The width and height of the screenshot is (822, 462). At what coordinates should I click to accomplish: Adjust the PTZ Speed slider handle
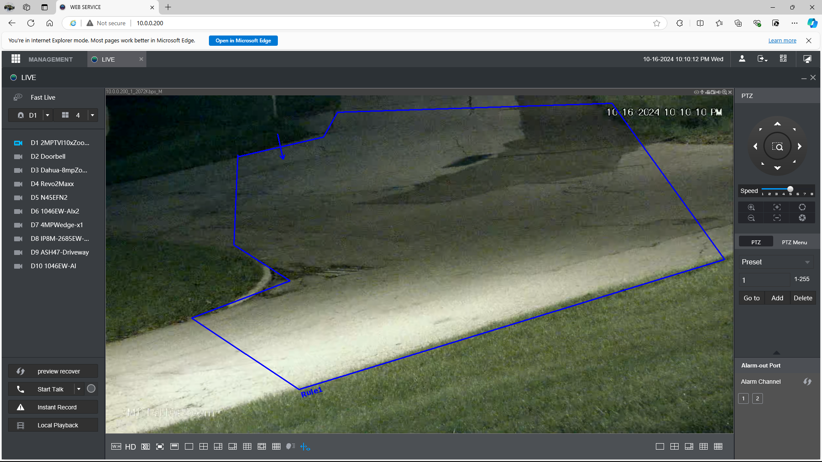tap(790, 189)
